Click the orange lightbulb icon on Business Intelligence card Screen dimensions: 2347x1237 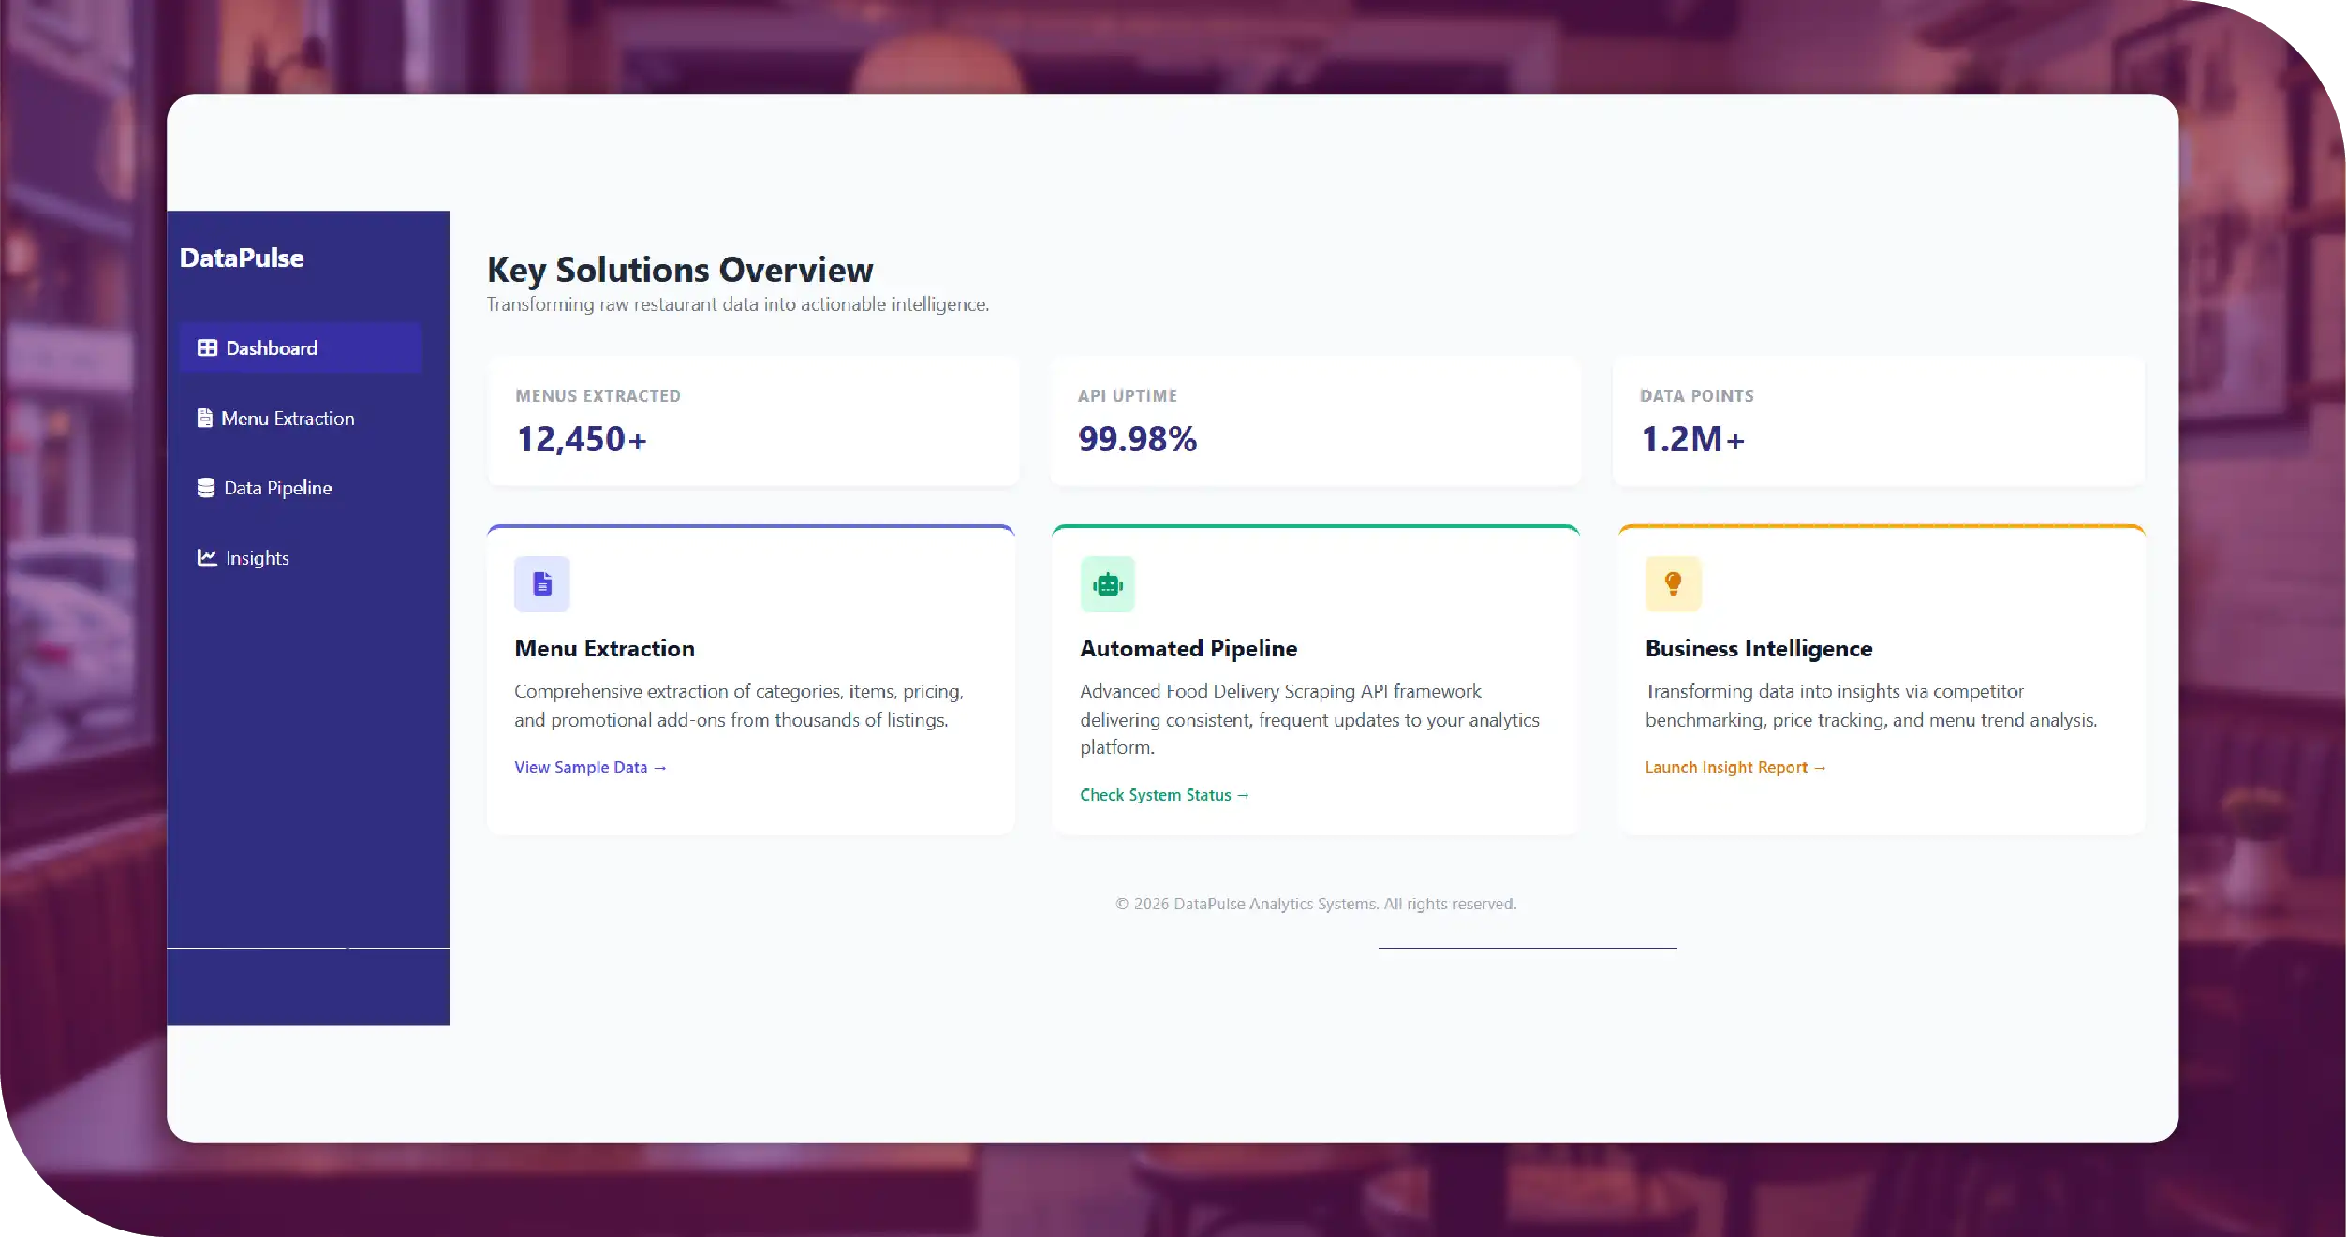1674,584
